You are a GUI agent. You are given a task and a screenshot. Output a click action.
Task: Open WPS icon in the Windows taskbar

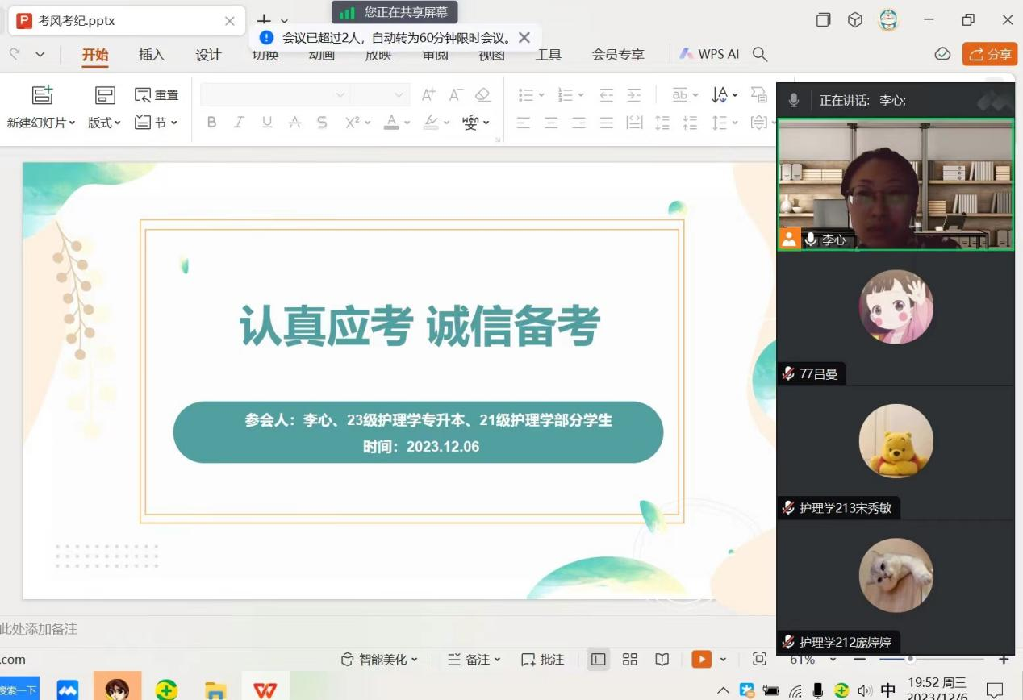[265, 690]
